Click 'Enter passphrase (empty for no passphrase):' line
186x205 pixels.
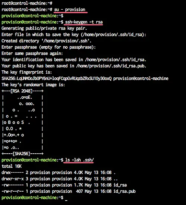click(x=49, y=47)
